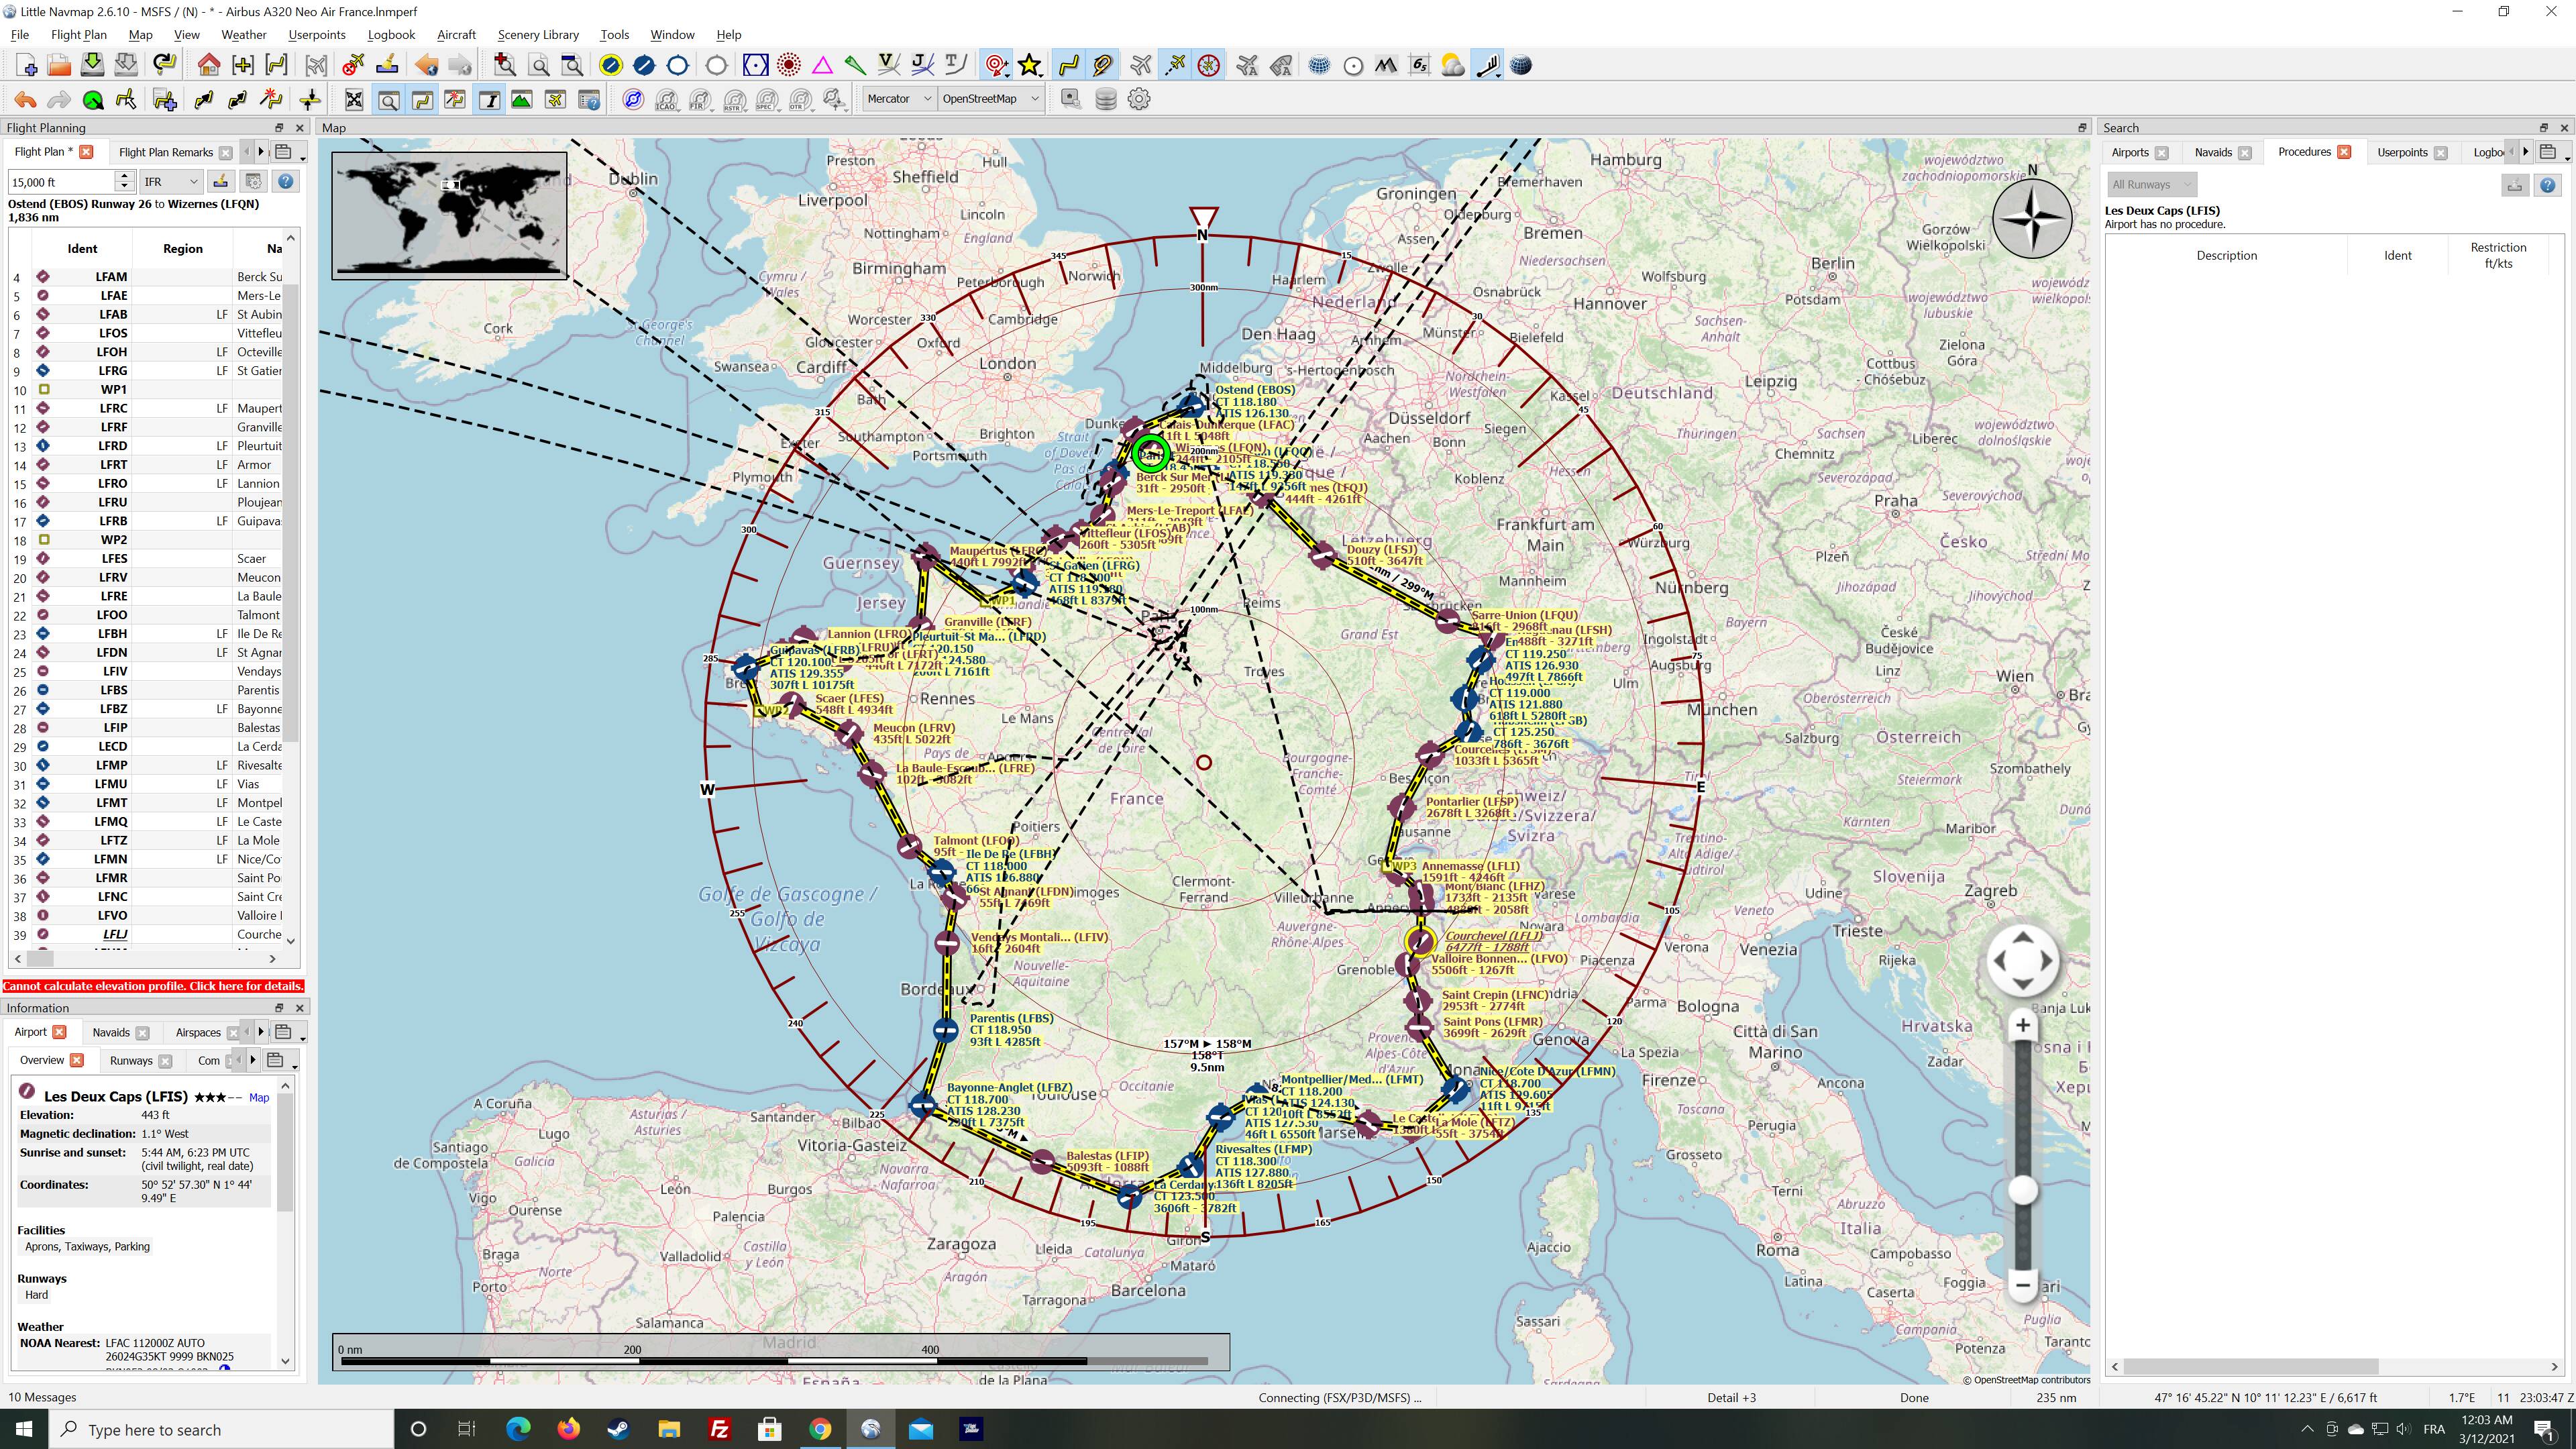This screenshot has height=1449, width=2576.
Task: Click the map zoom slider handle
Action: (x=2023, y=1190)
